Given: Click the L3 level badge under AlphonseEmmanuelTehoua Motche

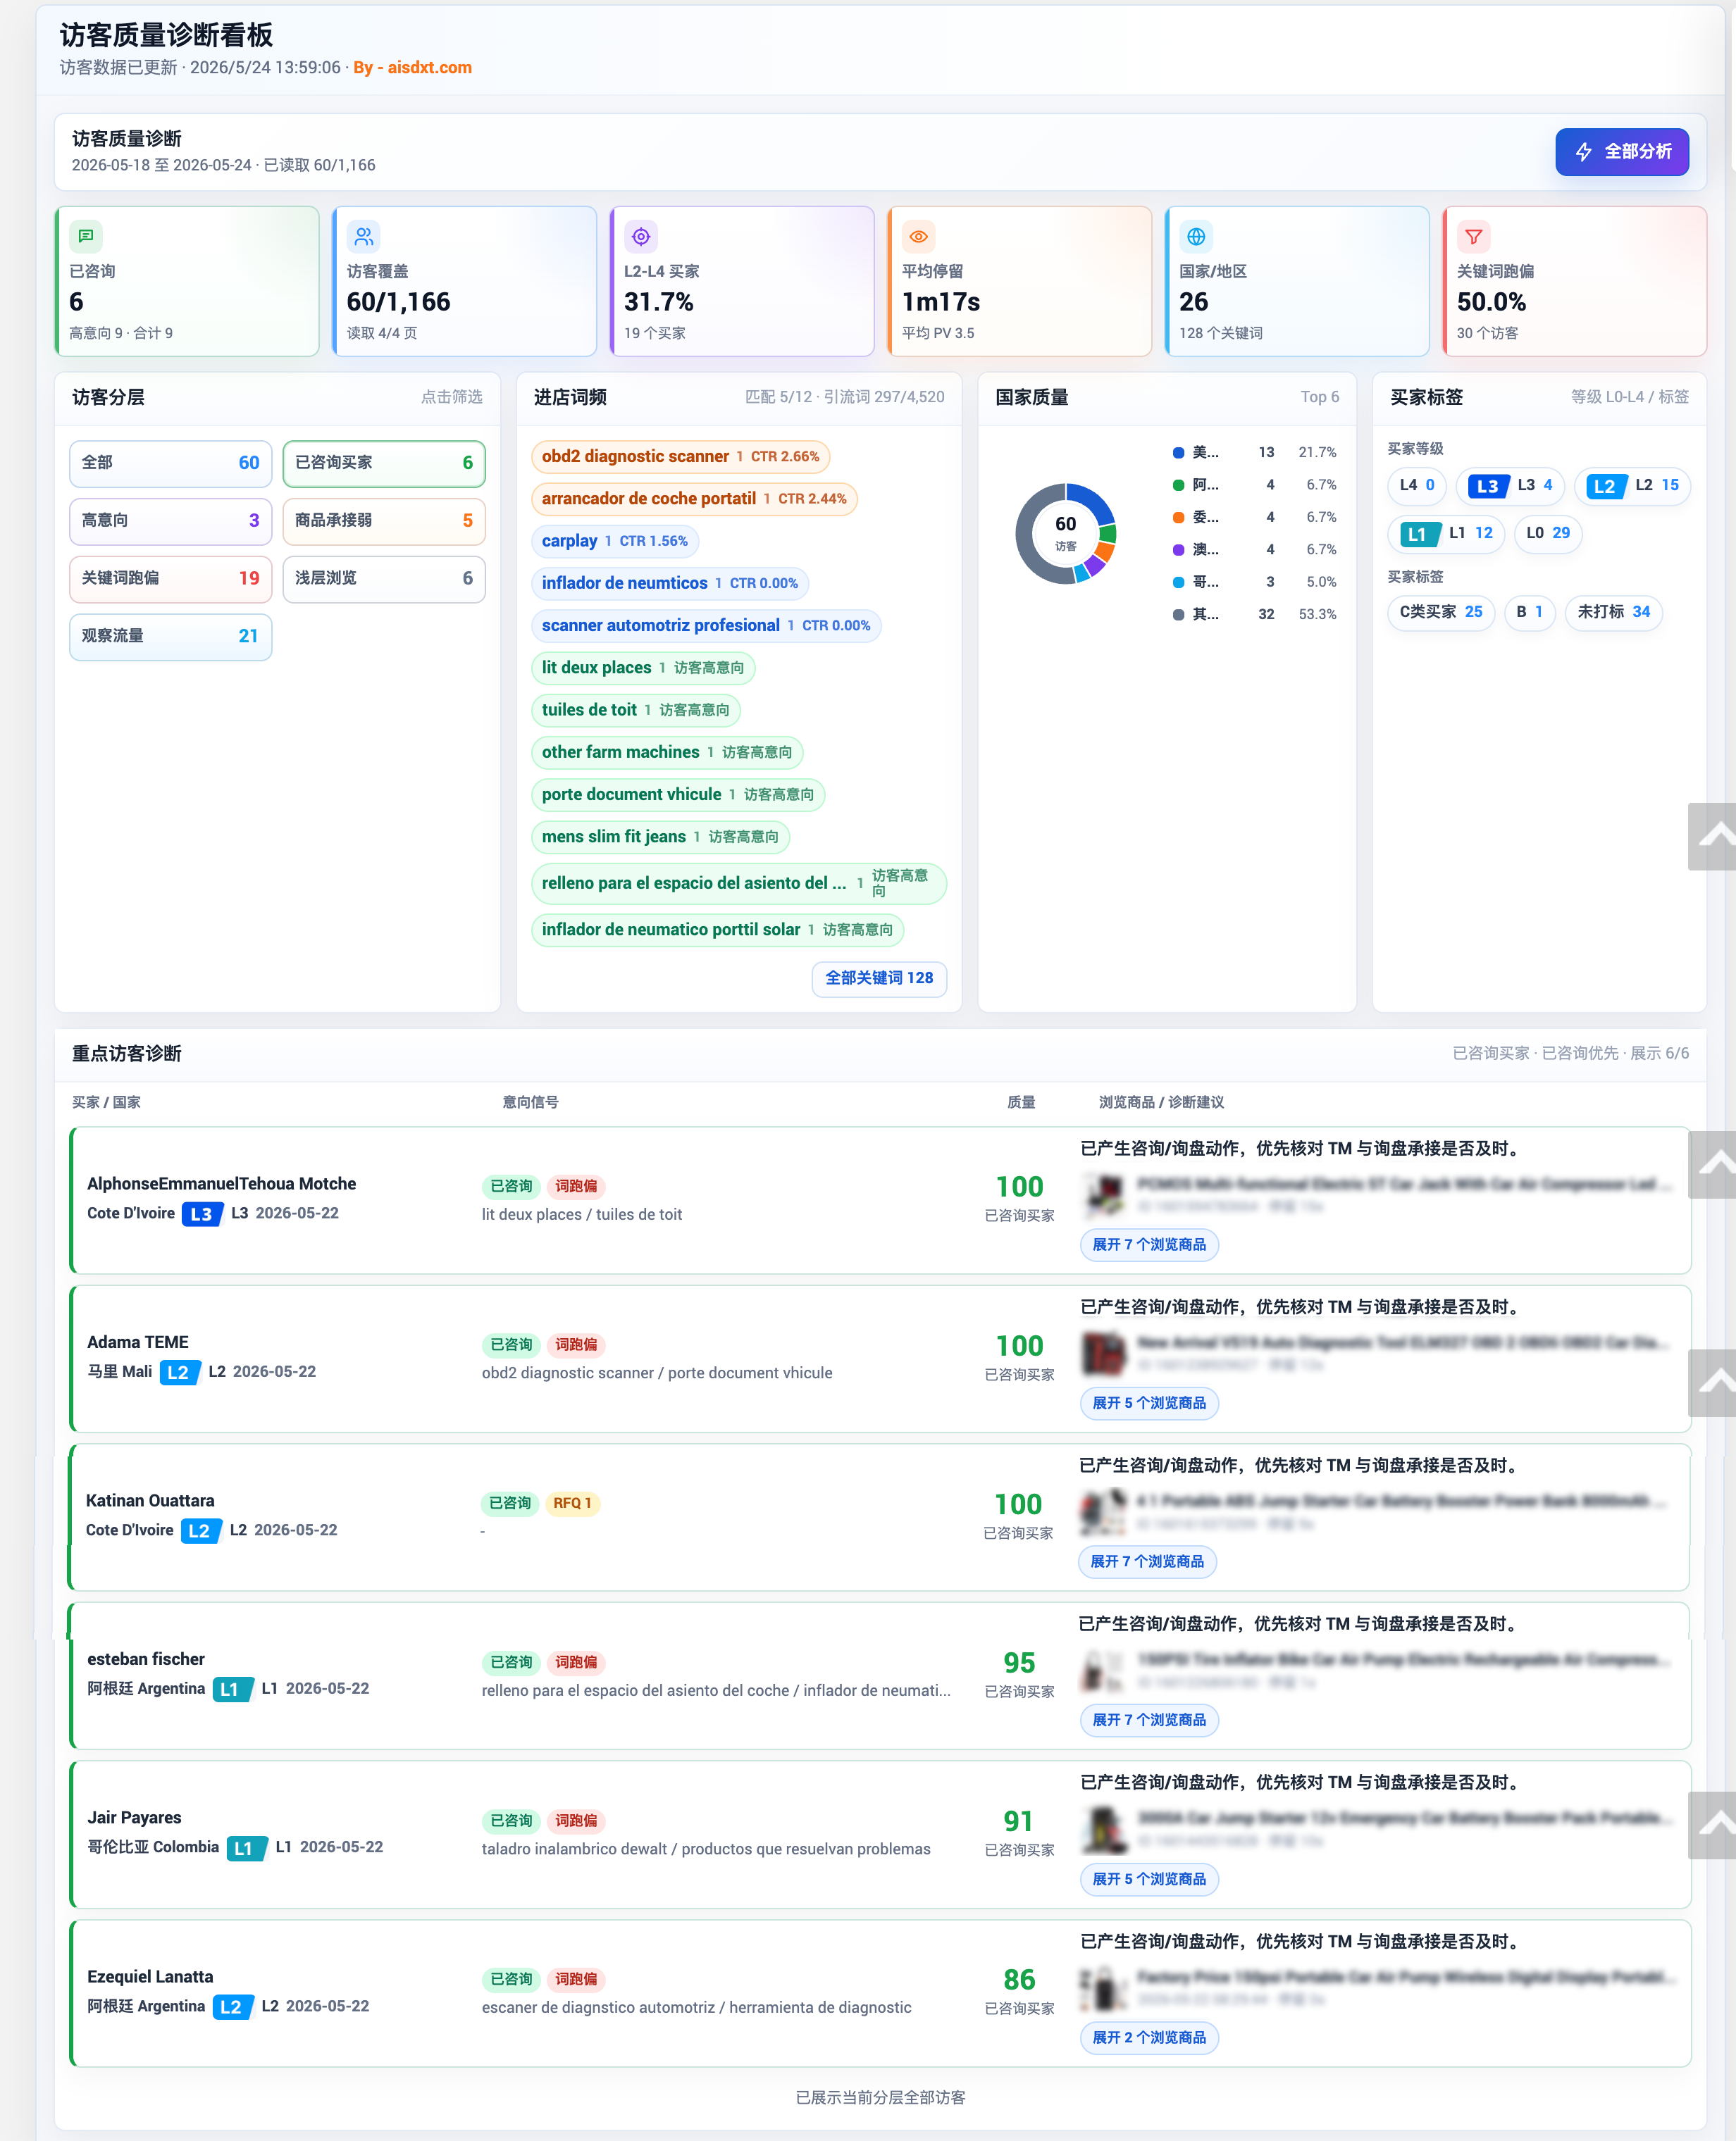Looking at the screenshot, I should 201,1213.
